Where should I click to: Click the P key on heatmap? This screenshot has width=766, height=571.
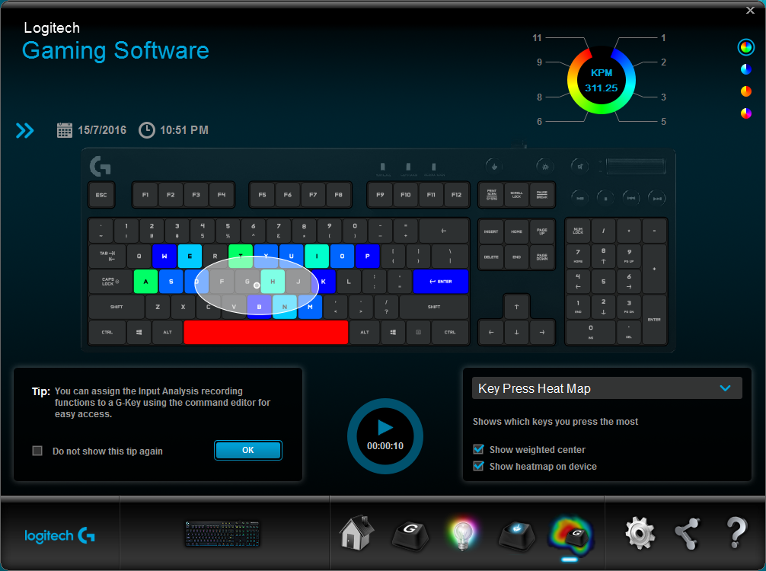coord(367,256)
